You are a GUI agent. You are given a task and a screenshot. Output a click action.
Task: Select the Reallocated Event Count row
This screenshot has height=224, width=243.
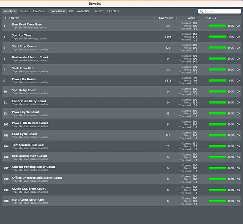(x=122, y=157)
